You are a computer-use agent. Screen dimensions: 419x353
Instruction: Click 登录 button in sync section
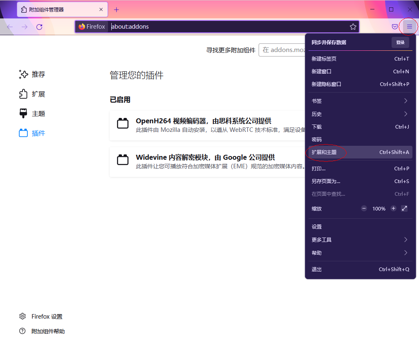click(x=400, y=42)
